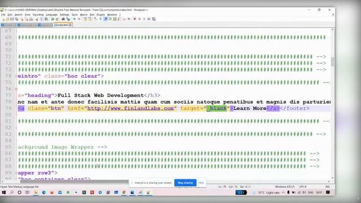This screenshot has width=361, height=203.
Task: Toggle word wrap in toolbar
Action: coord(95,19)
